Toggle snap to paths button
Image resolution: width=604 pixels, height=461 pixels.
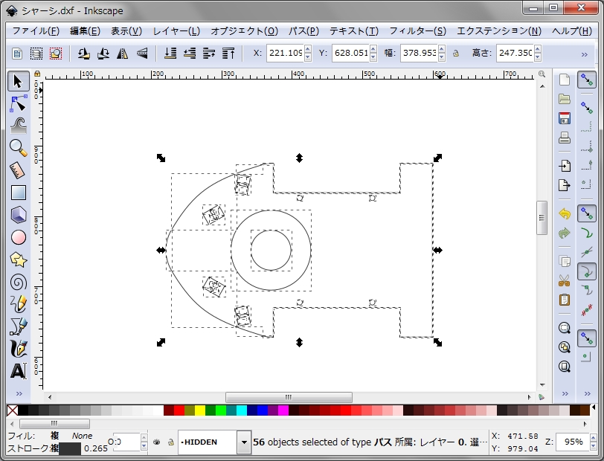(587, 233)
